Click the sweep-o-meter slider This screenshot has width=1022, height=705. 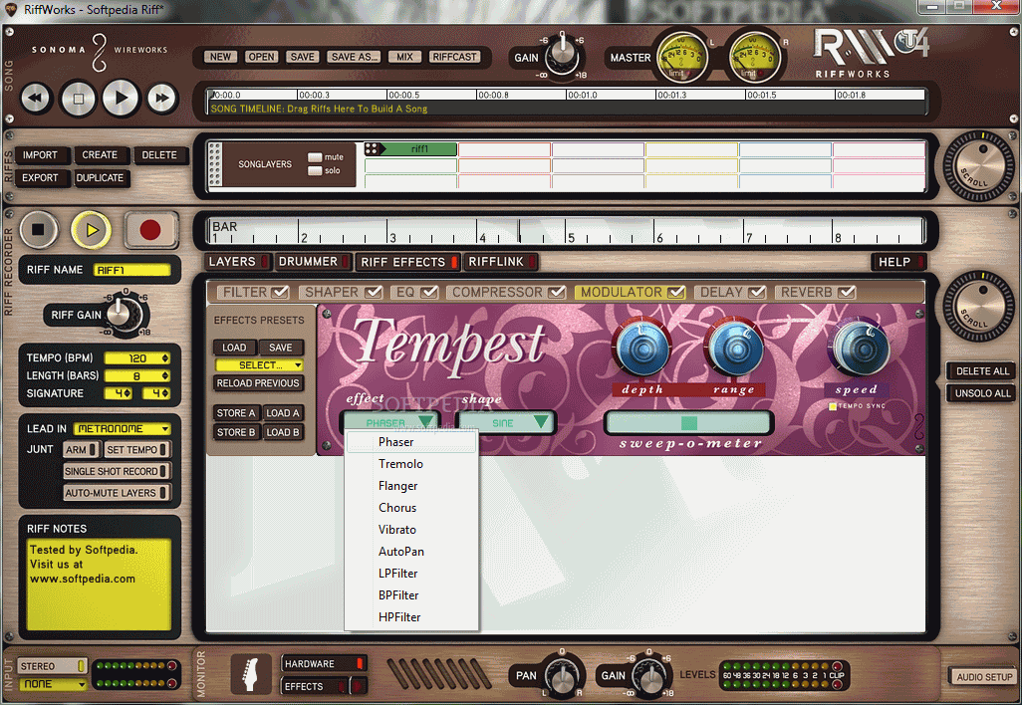(689, 423)
